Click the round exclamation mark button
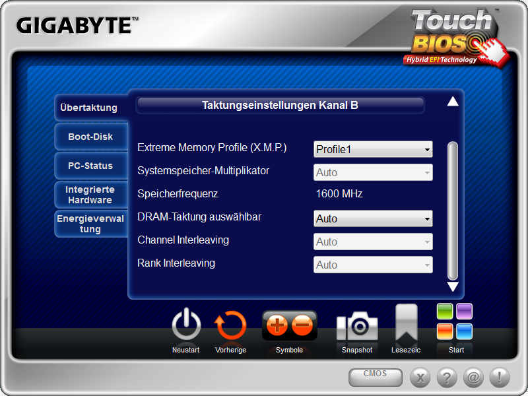The width and height of the screenshot is (528, 396). point(500,378)
